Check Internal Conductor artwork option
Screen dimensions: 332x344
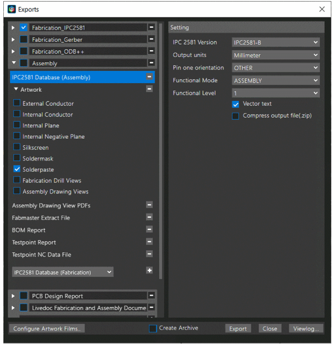pos(17,114)
